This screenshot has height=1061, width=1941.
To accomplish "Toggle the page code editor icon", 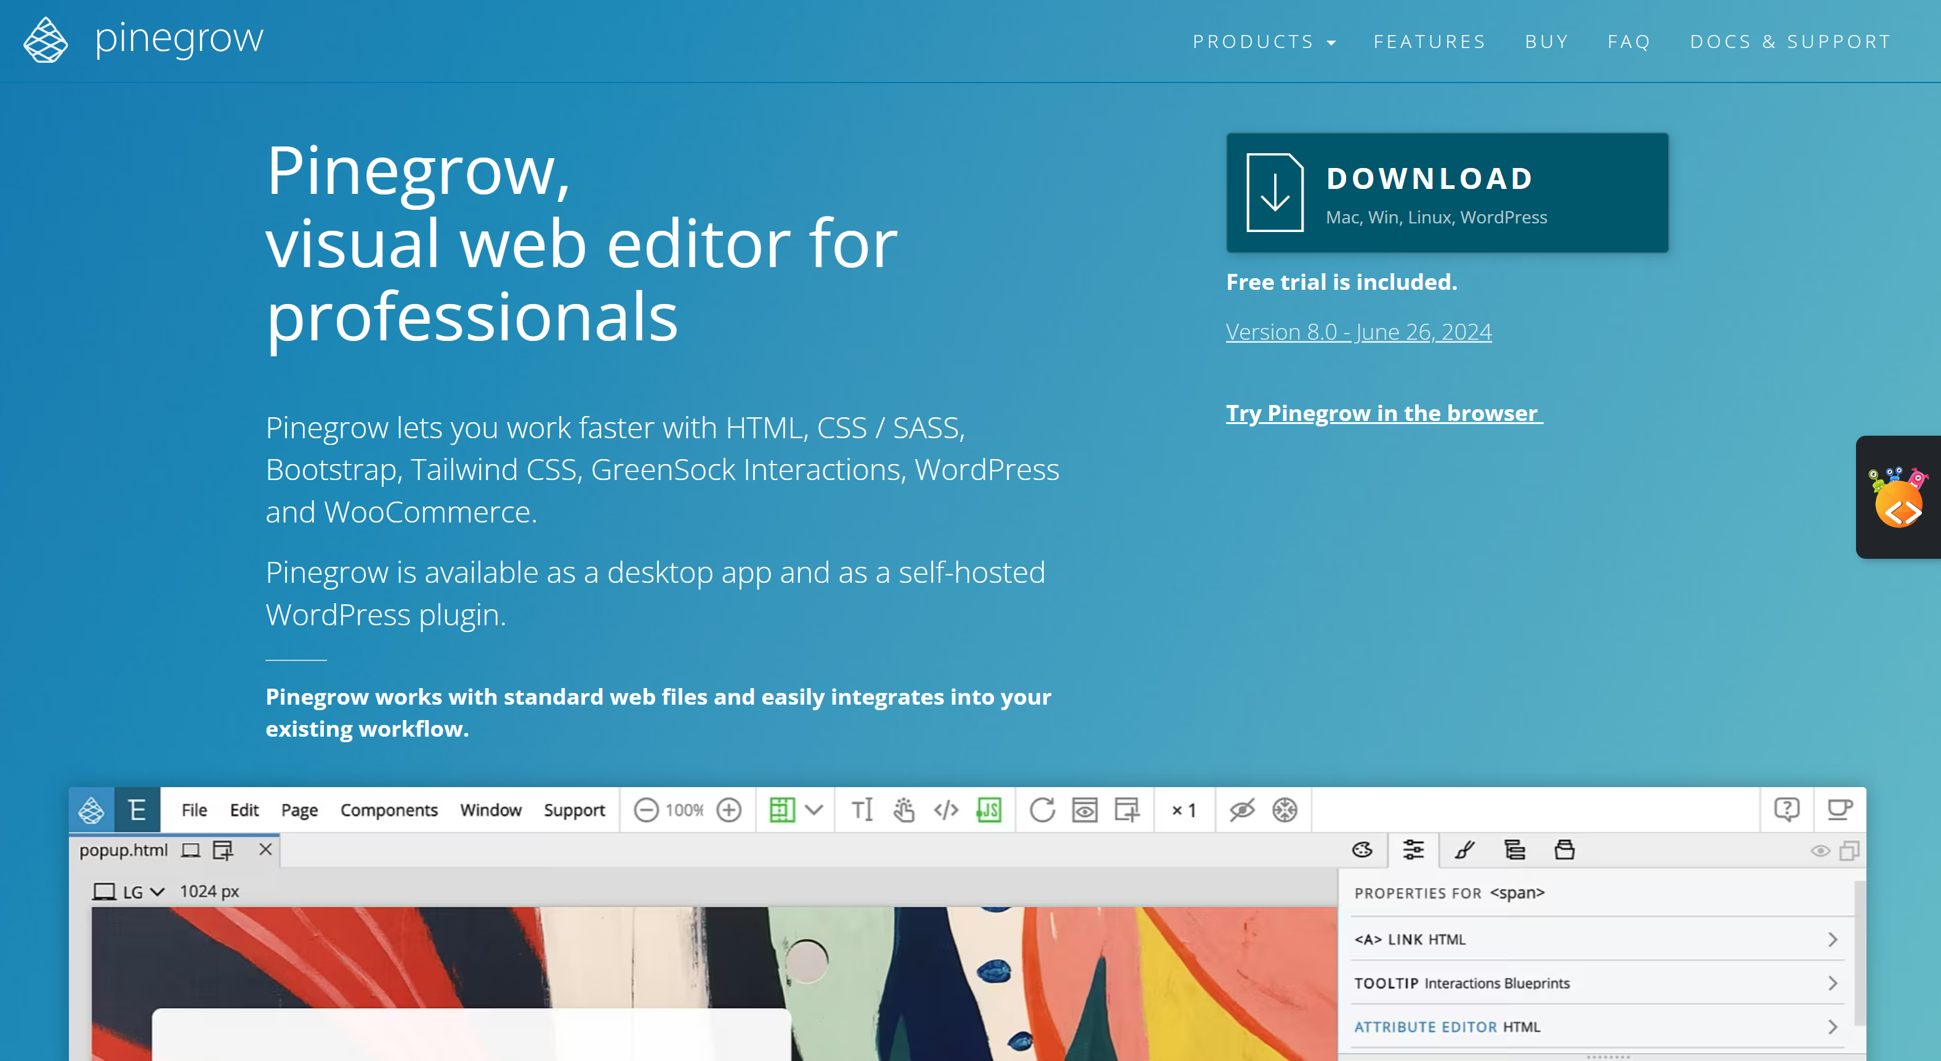I will [946, 811].
